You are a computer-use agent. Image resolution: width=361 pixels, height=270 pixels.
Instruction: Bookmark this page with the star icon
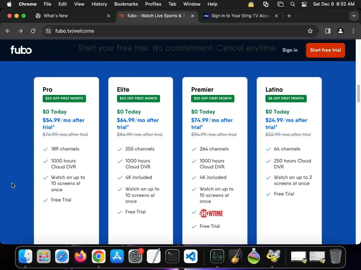point(310,31)
